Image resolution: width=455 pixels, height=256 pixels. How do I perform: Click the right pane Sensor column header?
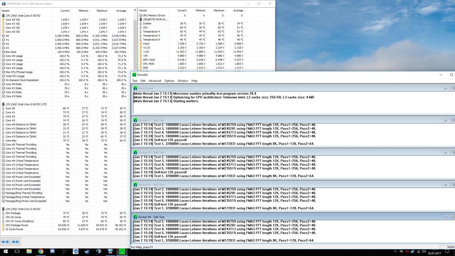click(x=153, y=10)
